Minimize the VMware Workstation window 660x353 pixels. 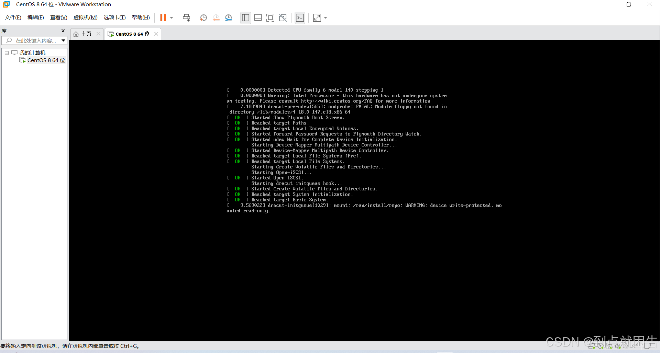[x=608, y=4]
